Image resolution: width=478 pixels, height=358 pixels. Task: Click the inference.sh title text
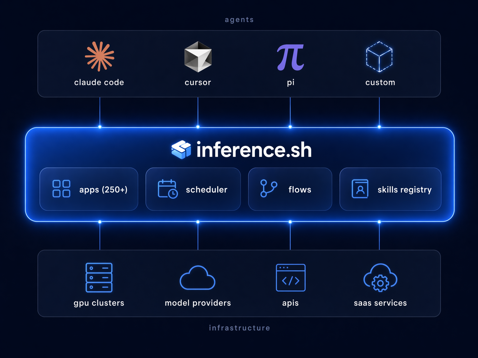coord(254,150)
